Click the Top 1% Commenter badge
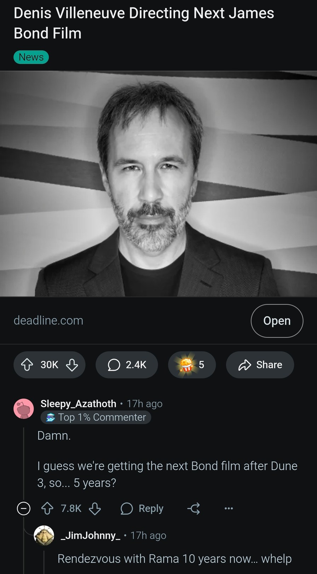The width and height of the screenshot is (317, 574). [96, 417]
